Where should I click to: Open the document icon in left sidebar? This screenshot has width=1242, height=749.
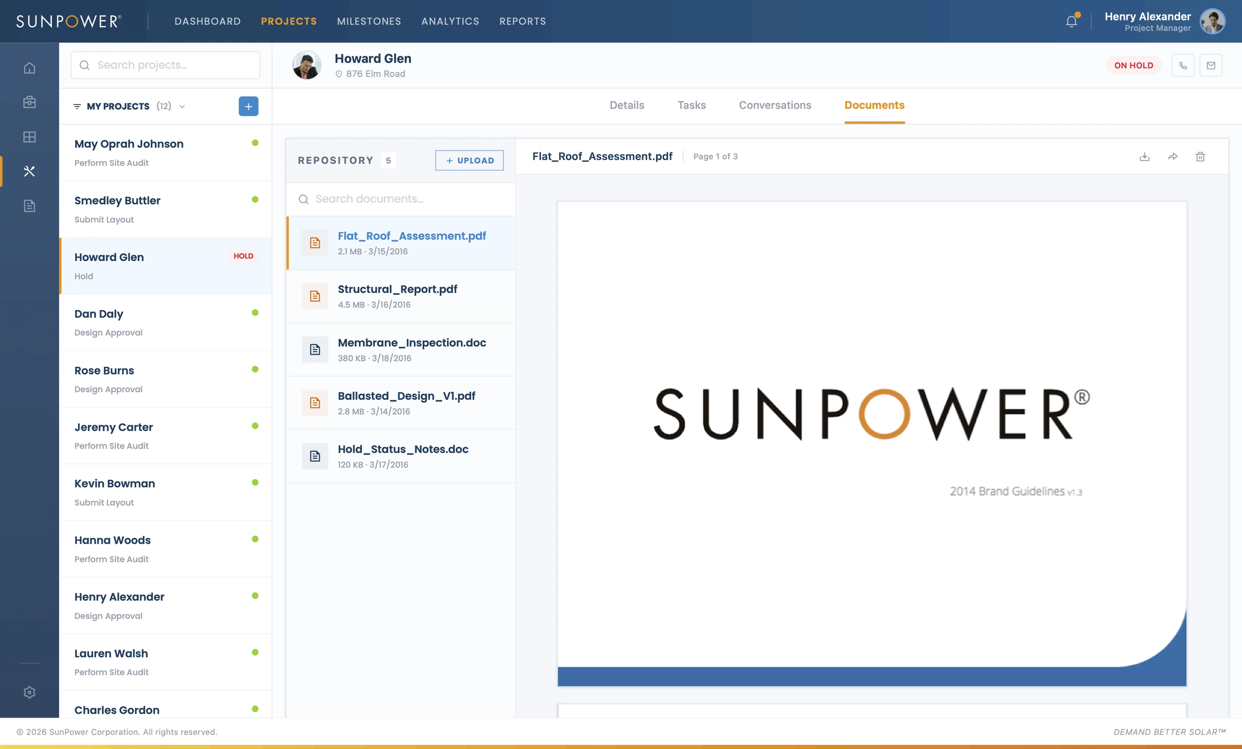(29, 206)
